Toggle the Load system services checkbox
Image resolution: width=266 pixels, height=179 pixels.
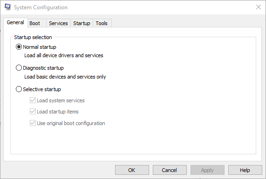point(33,100)
